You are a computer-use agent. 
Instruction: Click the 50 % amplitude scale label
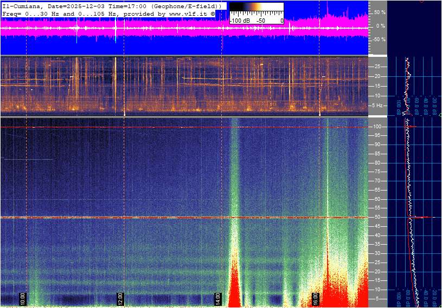click(x=380, y=12)
